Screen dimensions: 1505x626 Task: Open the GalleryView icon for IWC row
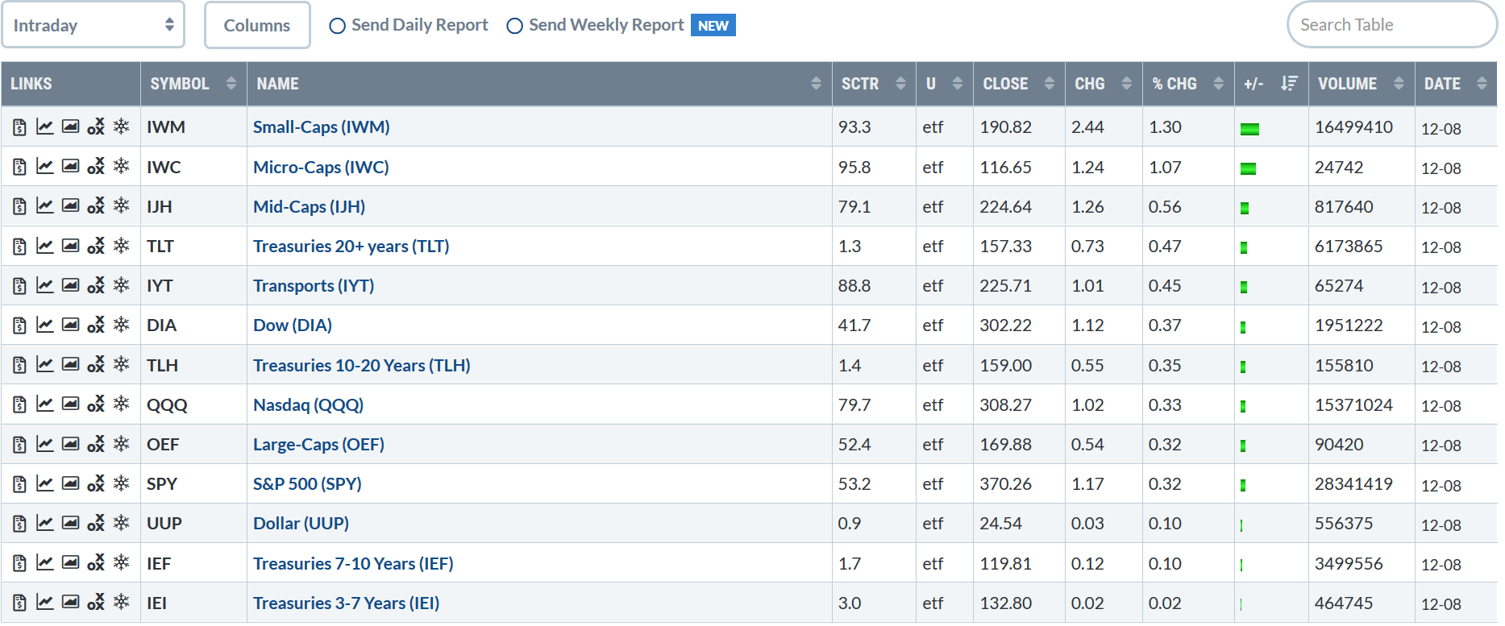coord(71,167)
